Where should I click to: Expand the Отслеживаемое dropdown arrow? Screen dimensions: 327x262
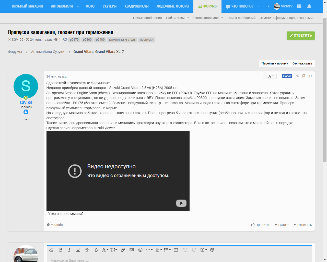(222, 18)
